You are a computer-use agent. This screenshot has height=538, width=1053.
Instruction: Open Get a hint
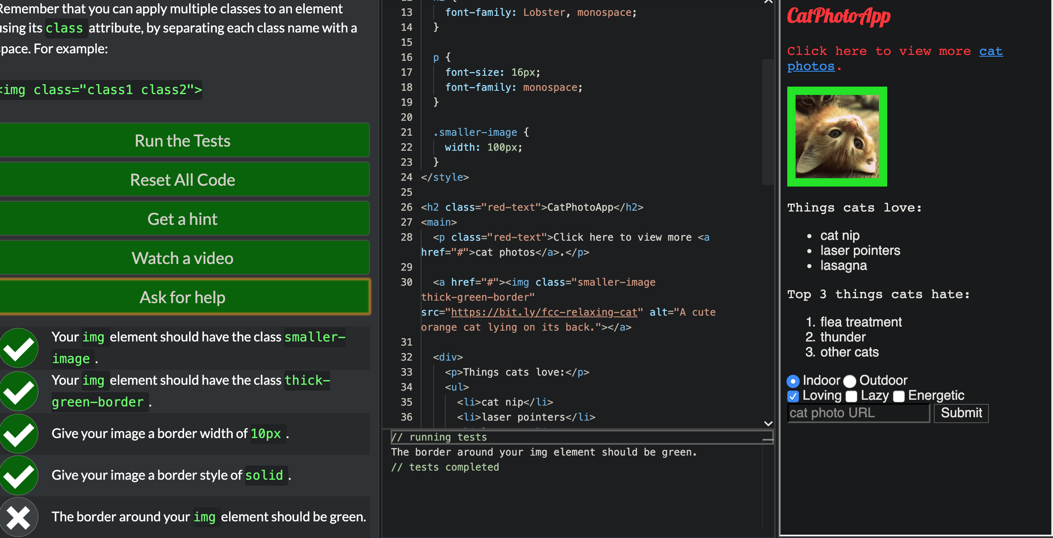click(182, 219)
